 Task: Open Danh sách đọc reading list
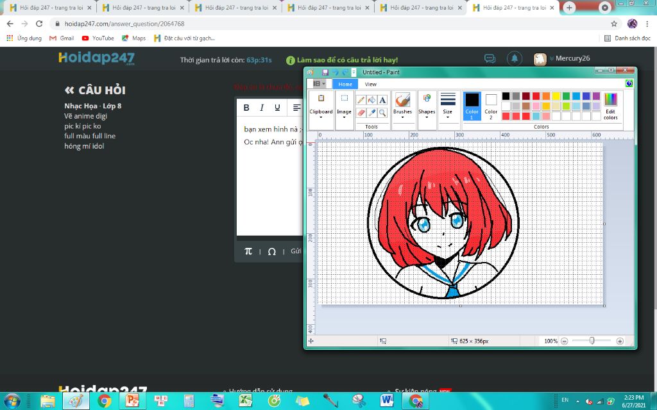tap(627, 38)
